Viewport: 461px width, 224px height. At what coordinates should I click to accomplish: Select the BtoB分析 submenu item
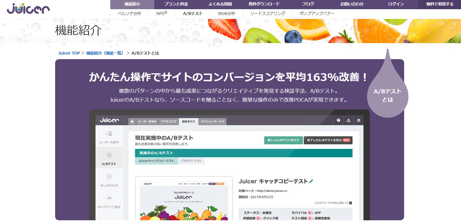coord(227,14)
